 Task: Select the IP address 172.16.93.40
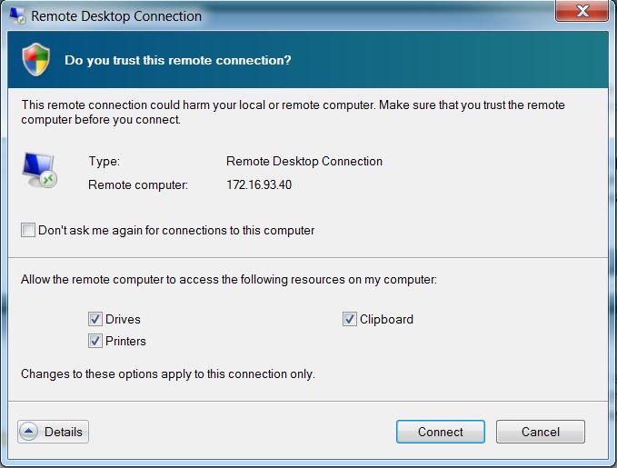point(259,184)
